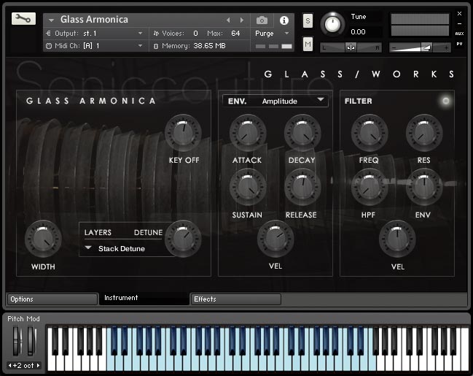Click the filter RES knob
Image resolution: width=473 pixels, height=376 pixels.
pos(424,133)
